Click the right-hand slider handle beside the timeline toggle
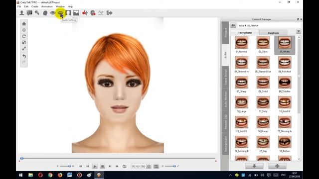 174,166
